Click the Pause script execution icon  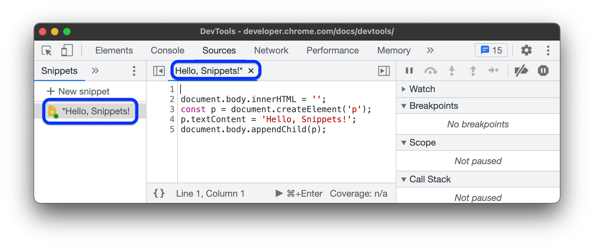[409, 71]
